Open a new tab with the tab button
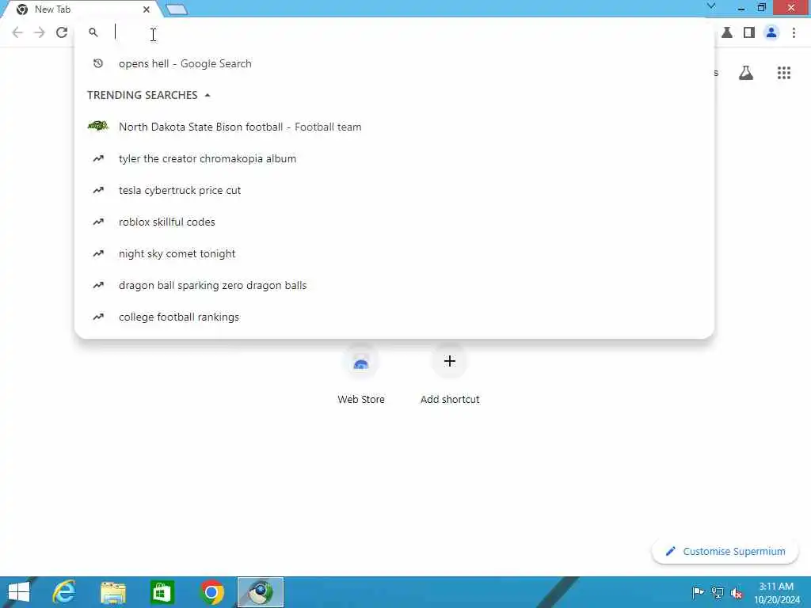 click(x=177, y=9)
